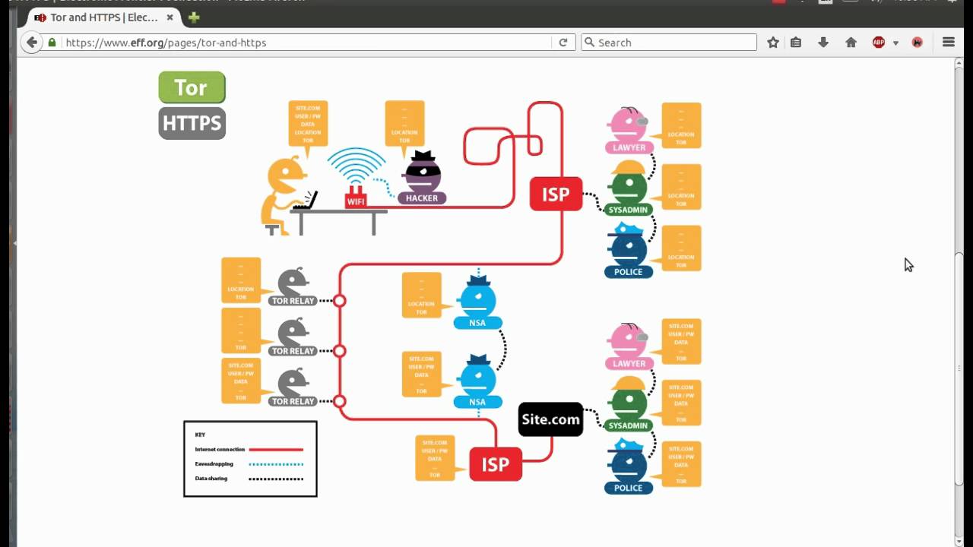Click the green padlock site identity icon
The width and height of the screenshot is (973, 547).
(52, 43)
